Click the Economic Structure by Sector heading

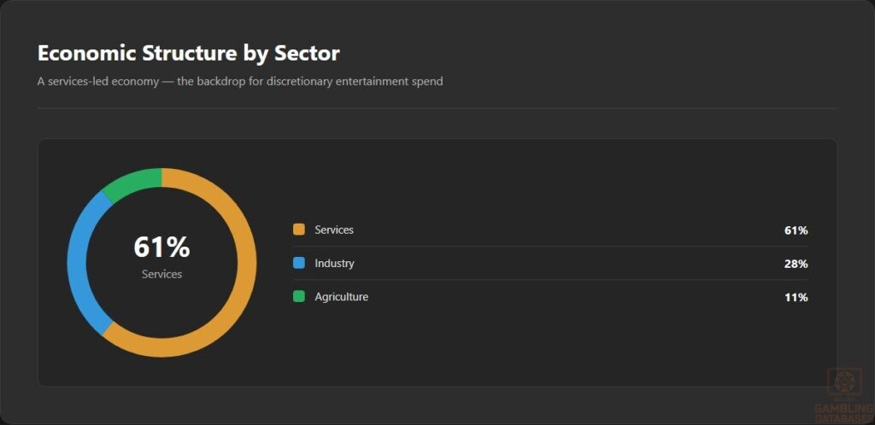[189, 54]
